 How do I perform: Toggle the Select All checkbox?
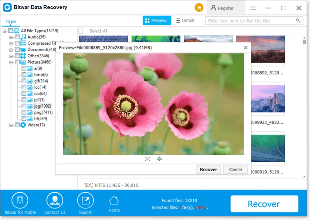click(81, 31)
